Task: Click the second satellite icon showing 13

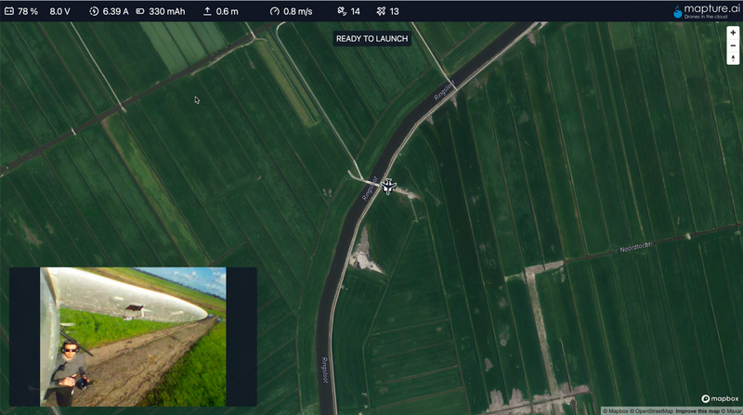Action: tap(381, 11)
